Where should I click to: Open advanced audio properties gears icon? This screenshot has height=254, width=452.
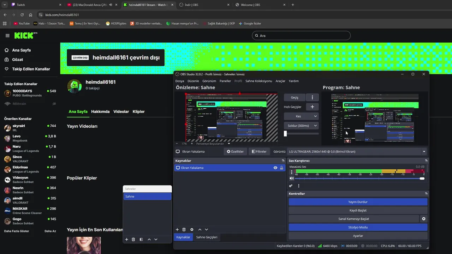[291, 186]
